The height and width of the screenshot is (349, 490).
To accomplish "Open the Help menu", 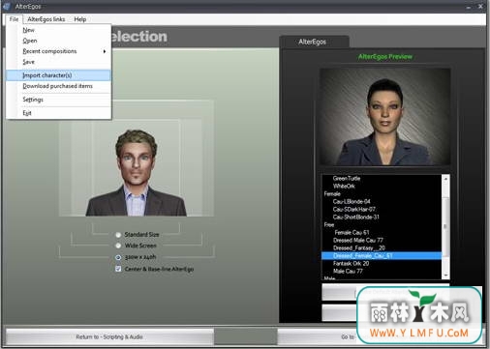I will pos(80,19).
